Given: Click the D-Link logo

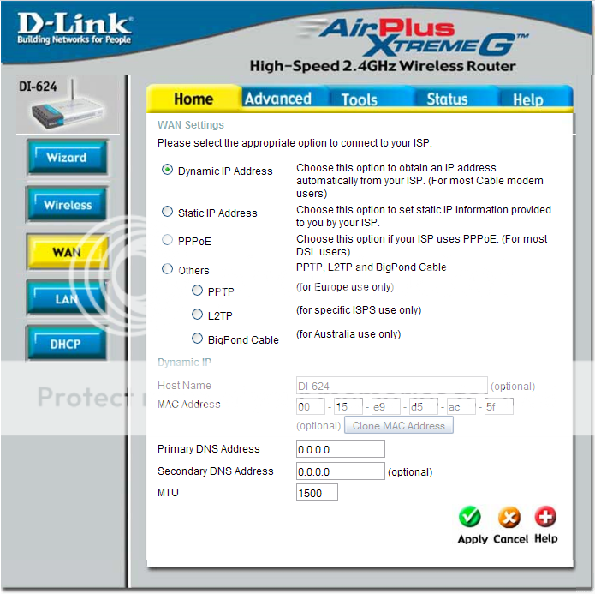Looking at the screenshot, I should click(x=74, y=29).
